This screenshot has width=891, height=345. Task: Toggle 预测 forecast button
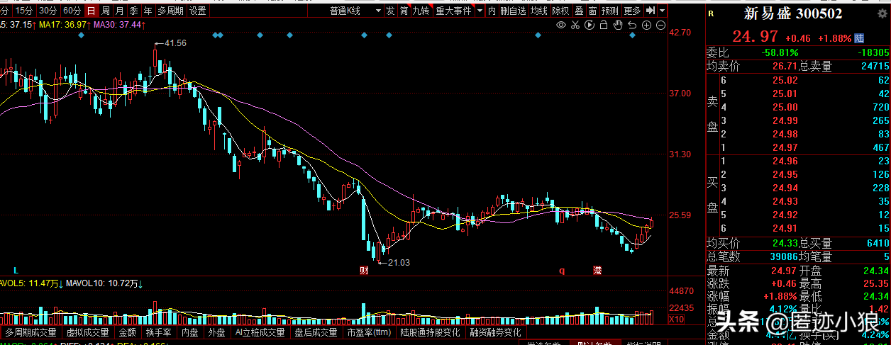610,11
